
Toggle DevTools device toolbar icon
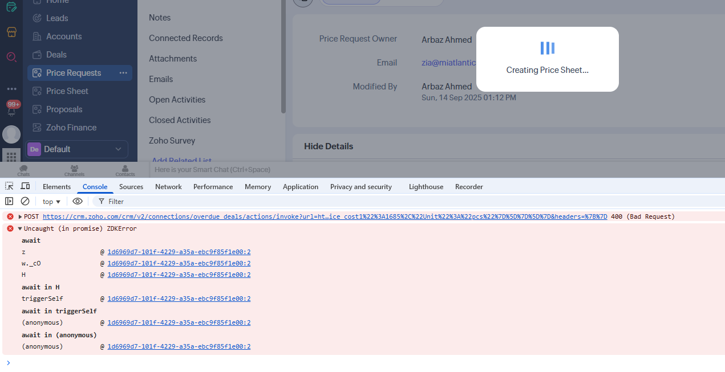(25, 186)
